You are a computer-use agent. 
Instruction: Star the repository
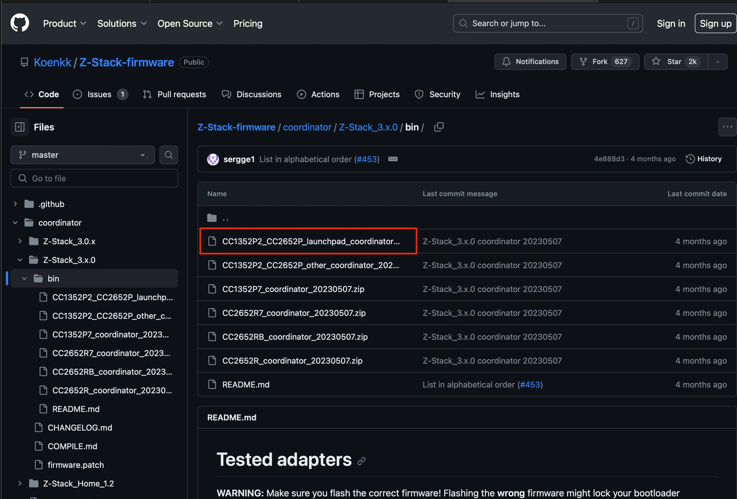(676, 62)
